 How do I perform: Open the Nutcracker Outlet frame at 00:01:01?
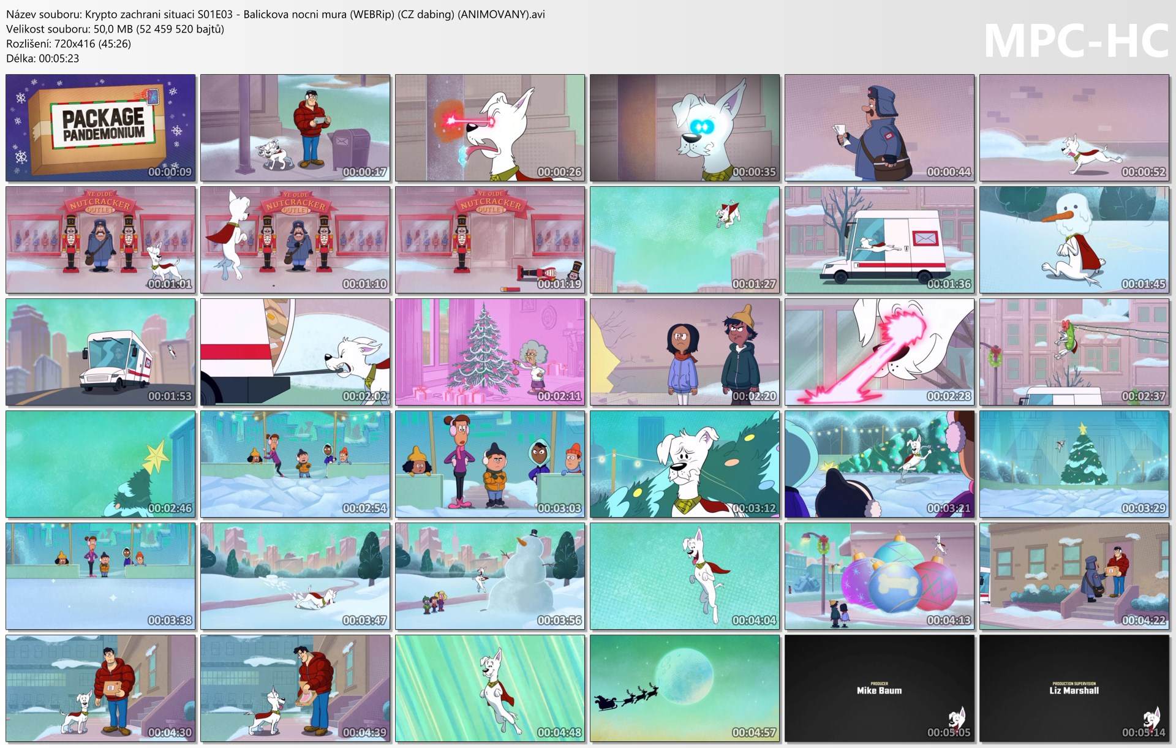click(x=100, y=240)
